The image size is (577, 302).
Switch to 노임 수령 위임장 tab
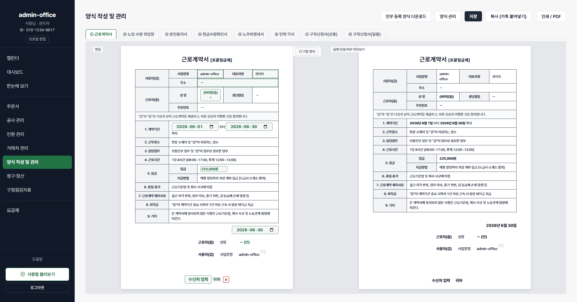tap(138, 34)
